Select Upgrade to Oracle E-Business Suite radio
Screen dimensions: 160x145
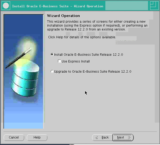[x=52, y=71]
